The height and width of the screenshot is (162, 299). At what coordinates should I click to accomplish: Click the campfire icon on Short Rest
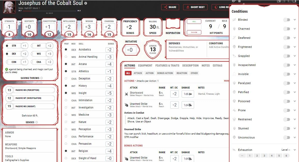(188, 7)
